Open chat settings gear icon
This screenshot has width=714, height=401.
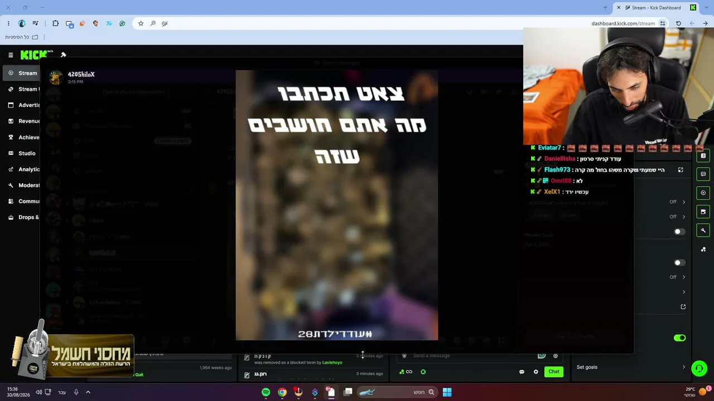[x=536, y=371]
